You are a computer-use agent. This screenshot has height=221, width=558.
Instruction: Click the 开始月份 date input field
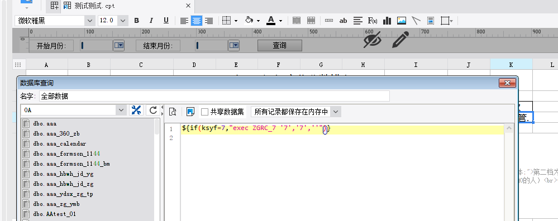click(x=97, y=45)
